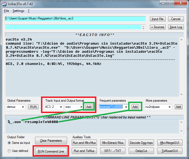Image resolution: width=189 pixels, height=159 pixels.
Task: Click the TsMuxerGUI button
Action: tap(170, 151)
